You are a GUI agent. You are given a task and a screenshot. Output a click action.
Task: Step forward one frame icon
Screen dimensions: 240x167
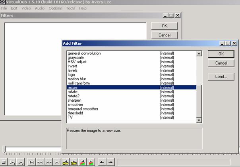click(x=48, y=162)
